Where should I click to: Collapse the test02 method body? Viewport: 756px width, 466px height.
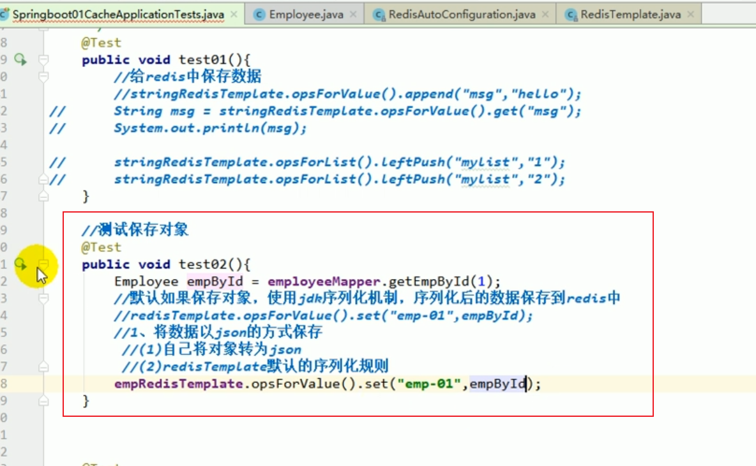[42, 264]
